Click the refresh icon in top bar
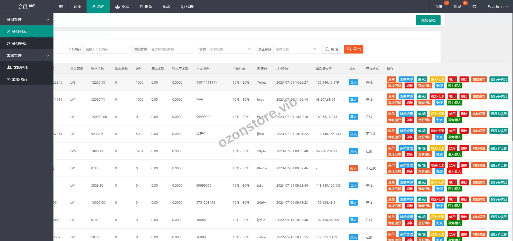The image size is (513, 241). click(474, 7)
